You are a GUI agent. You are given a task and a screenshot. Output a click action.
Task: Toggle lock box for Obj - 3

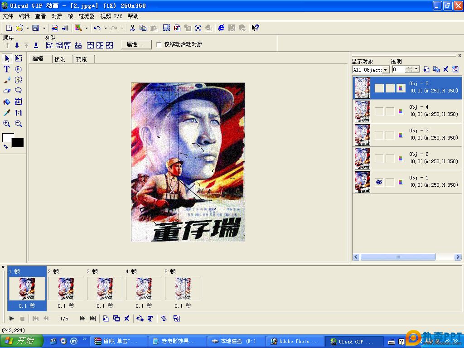(390, 135)
